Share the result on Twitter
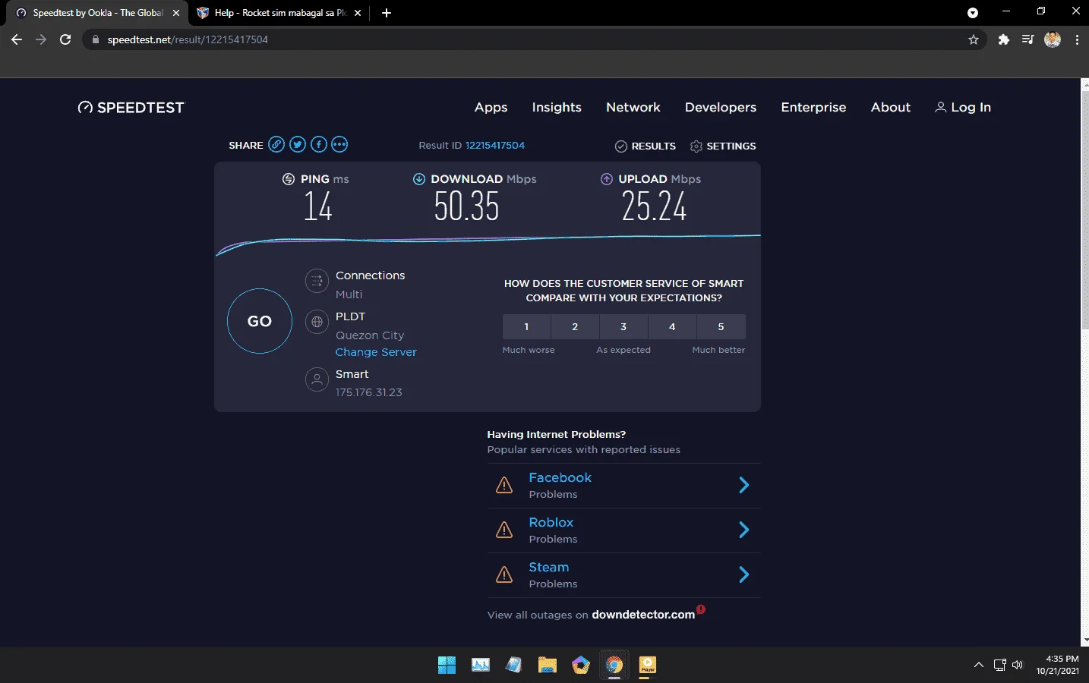This screenshot has width=1089, height=683. (298, 144)
